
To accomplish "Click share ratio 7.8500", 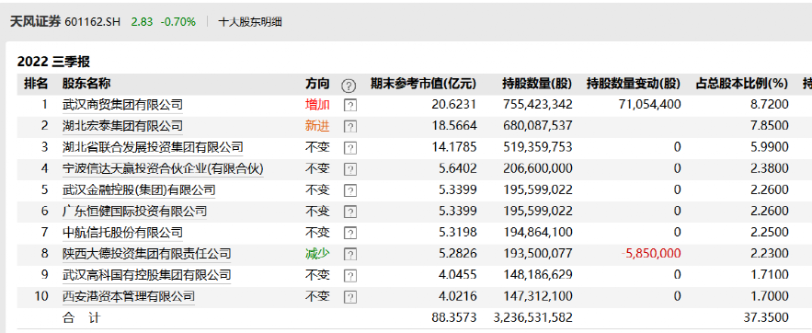I will (x=770, y=126).
